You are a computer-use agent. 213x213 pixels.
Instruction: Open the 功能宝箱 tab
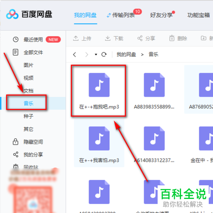[199, 15]
